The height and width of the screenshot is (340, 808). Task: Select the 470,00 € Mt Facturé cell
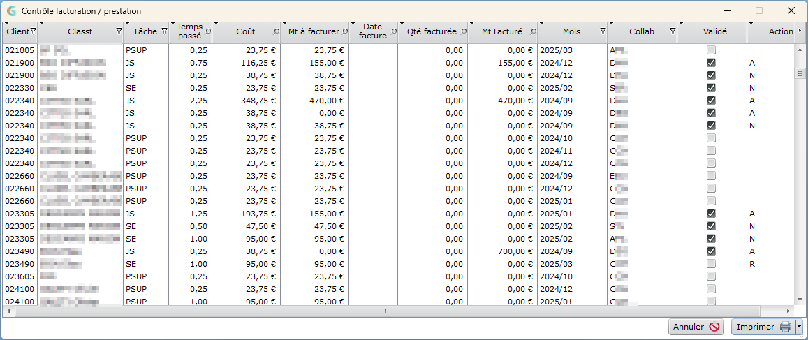coord(502,100)
